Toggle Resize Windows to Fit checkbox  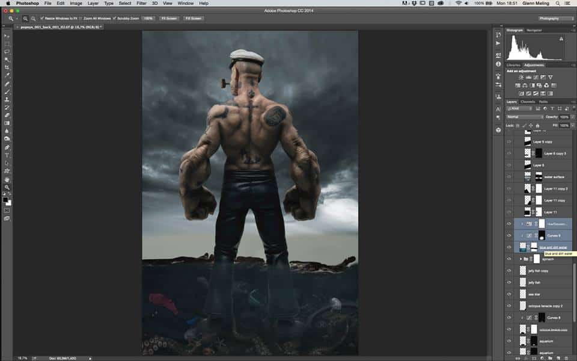(42, 19)
